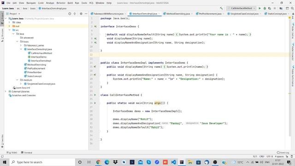Screen dimensions: 295x166
Task: Click 'Learn Java' breadcrumb in navigation bar
Action: tap(8, 8)
